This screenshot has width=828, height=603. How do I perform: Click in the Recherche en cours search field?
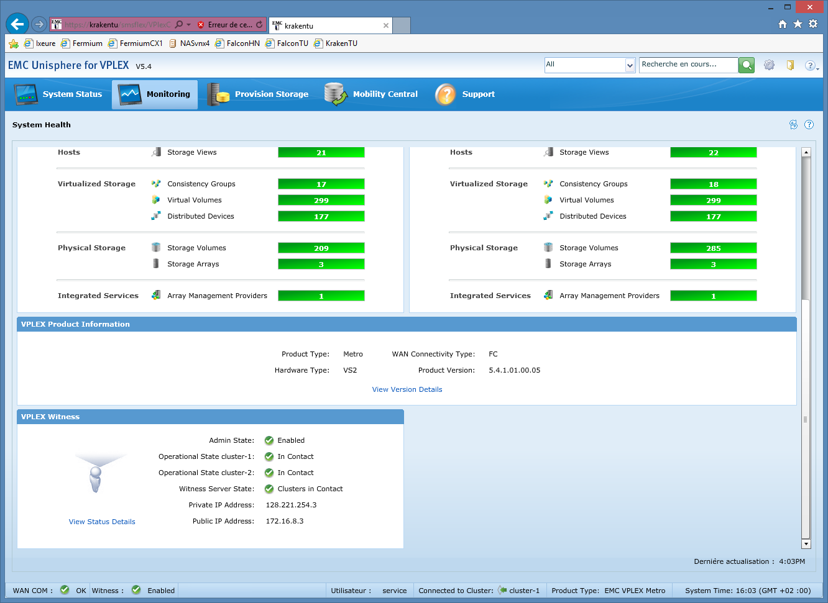(x=688, y=65)
